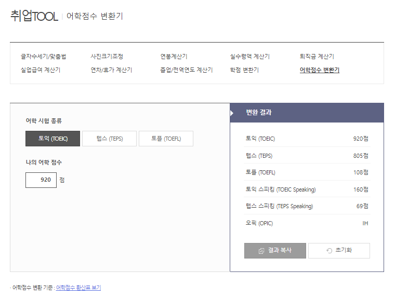The height and width of the screenshot is (299, 395).
Task: Click the reset arrow icon in 초기화 button
Action: [329, 251]
